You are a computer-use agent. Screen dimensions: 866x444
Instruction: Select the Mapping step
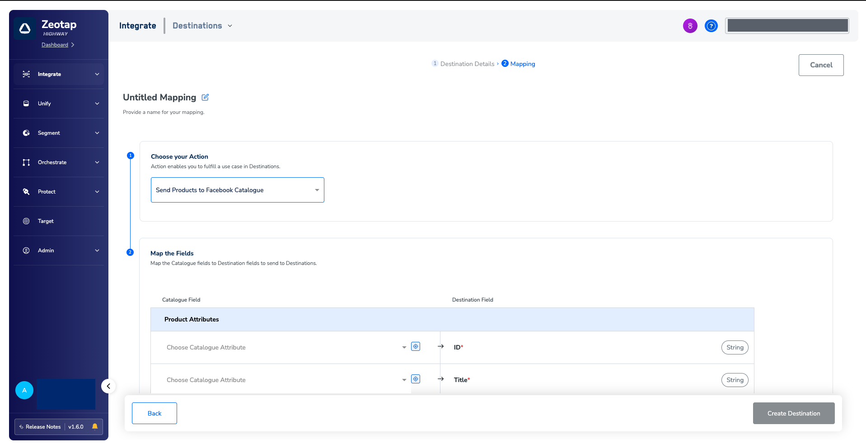(x=519, y=64)
